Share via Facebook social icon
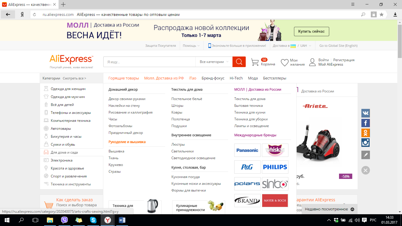The height and width of the screenshot is (226, 402). (366, 123)
